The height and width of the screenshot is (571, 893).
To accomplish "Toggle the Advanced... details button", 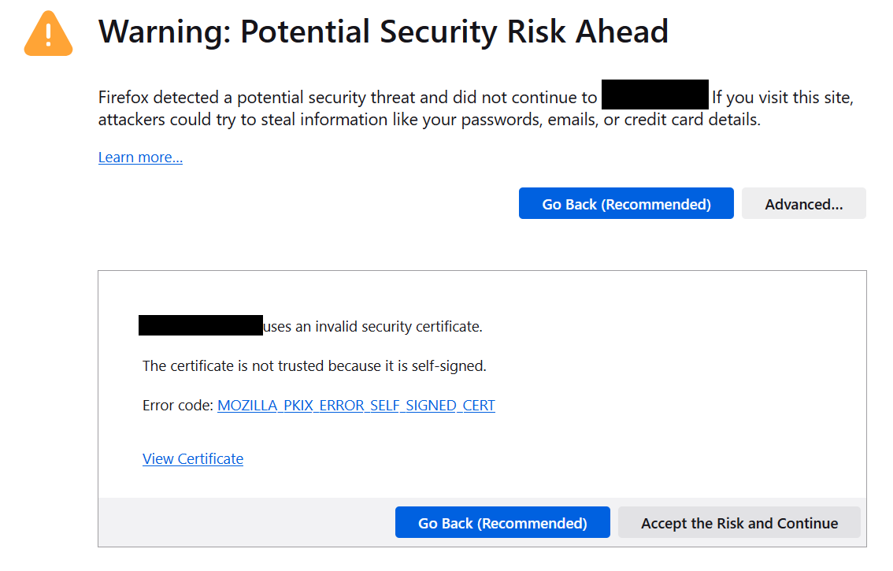I will [803, 203].
